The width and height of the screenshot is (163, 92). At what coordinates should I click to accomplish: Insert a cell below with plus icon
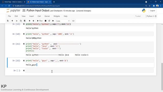(x=12, y=21)
